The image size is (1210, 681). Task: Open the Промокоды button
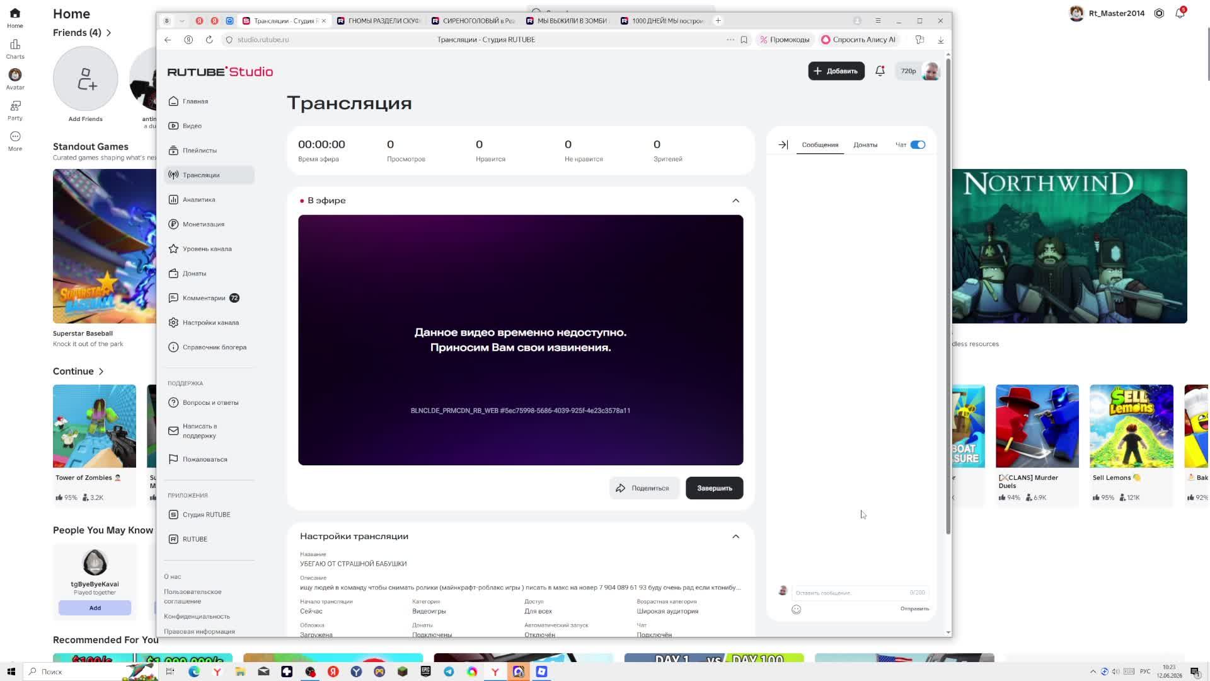click(785, 40)
